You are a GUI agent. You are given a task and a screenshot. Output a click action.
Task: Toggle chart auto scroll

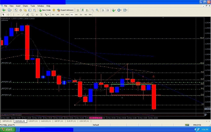[103, 10]
